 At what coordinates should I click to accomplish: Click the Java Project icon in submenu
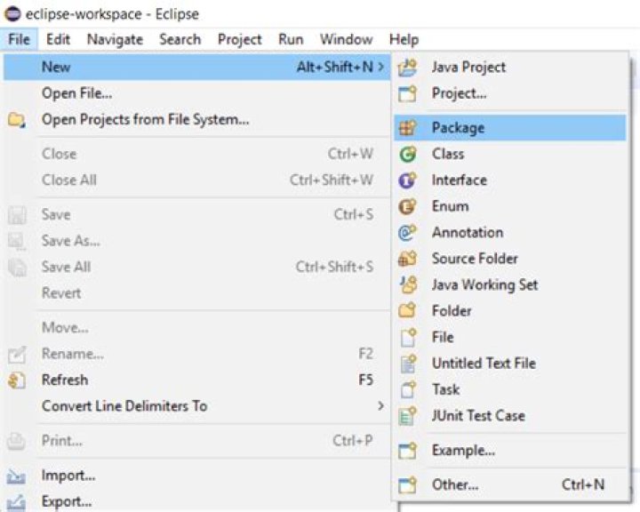pos(408,67)
